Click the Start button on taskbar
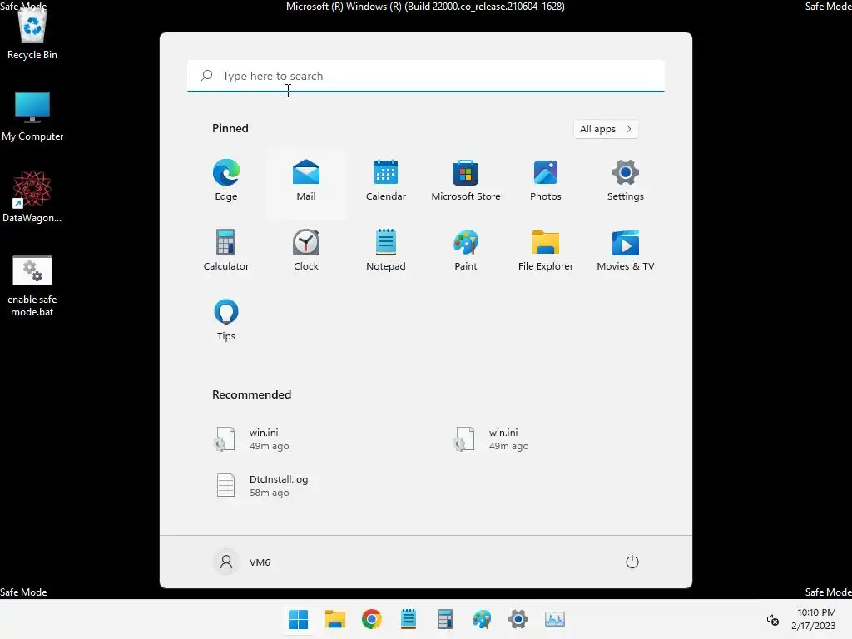Screen dimensions: 852x639 (x=299, y=619)
